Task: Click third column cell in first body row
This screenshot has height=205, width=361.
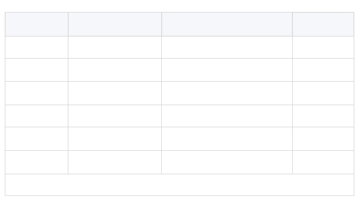Action: [x=227, y=48]
